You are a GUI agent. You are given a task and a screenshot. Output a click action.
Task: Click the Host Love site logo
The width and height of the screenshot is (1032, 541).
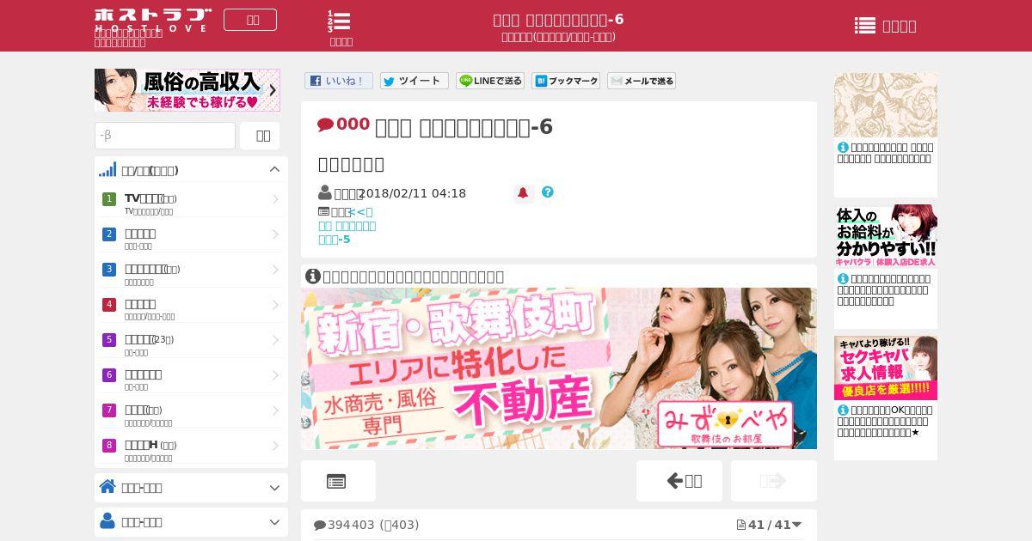[x=152, y=20]
